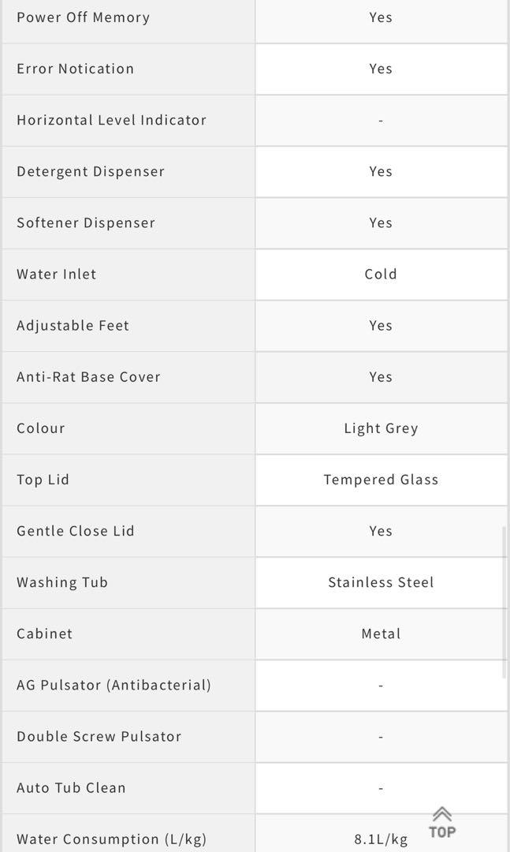Image resolution: width=510 pixels, height=852 pixels.
Task: Select the Power Off Memory spec row
Action: coord(83,17)
